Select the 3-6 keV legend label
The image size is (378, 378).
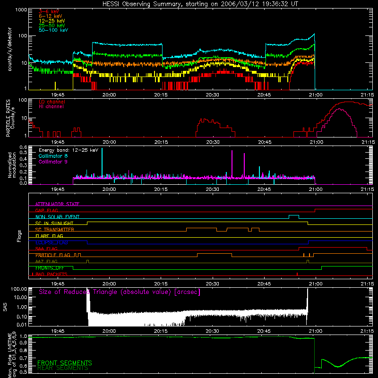tap(49, 11)
